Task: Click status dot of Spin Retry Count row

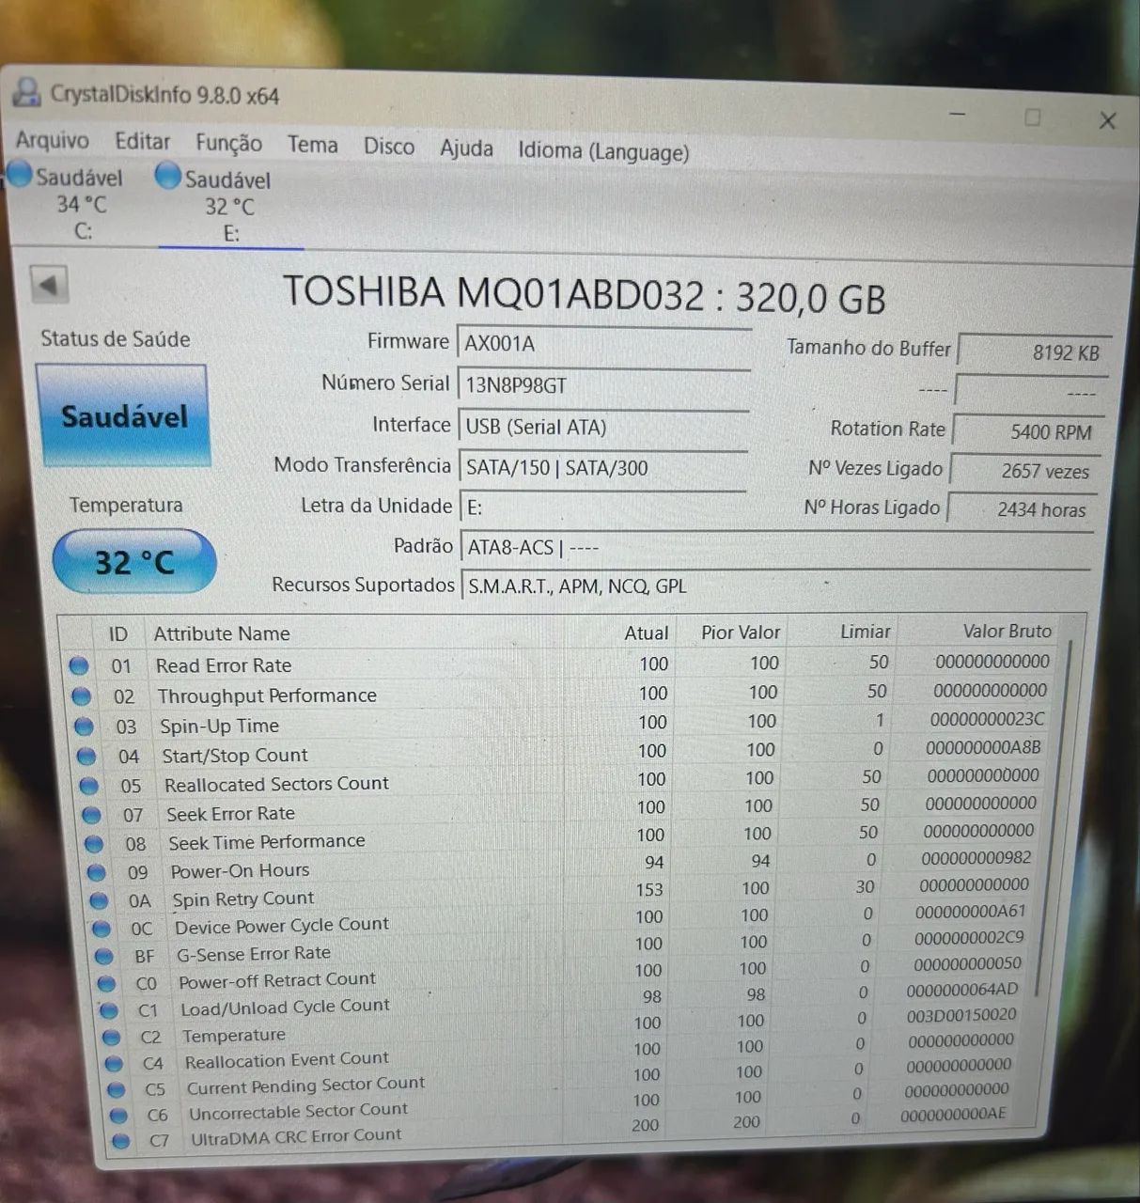Action: (99, 900)
